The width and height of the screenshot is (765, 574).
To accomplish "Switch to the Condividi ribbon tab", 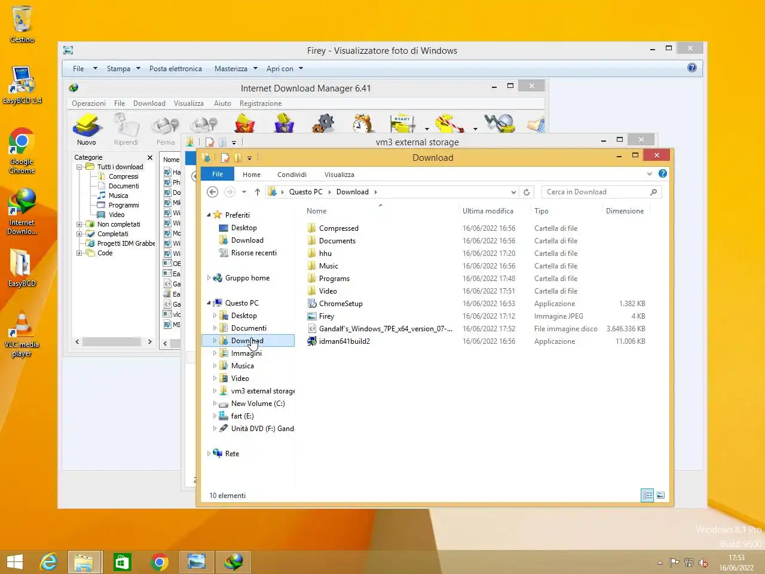I will 292,175.
